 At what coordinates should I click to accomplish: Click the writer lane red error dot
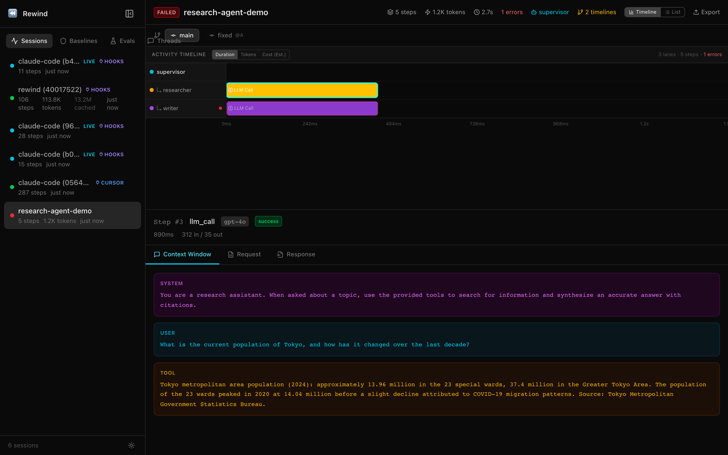coord(220,108)
